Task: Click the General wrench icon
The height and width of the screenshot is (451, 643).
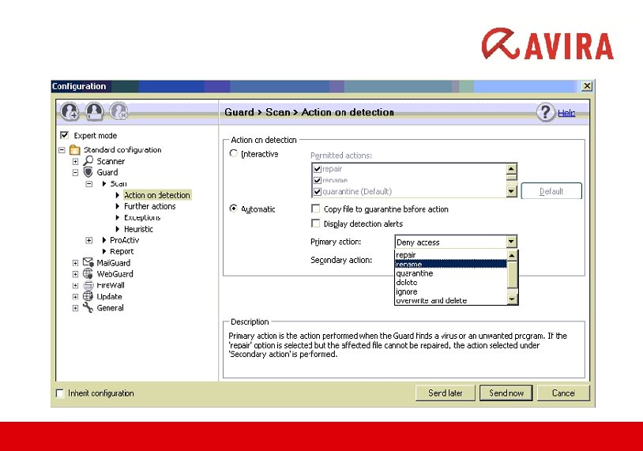Action: (88, 307)
